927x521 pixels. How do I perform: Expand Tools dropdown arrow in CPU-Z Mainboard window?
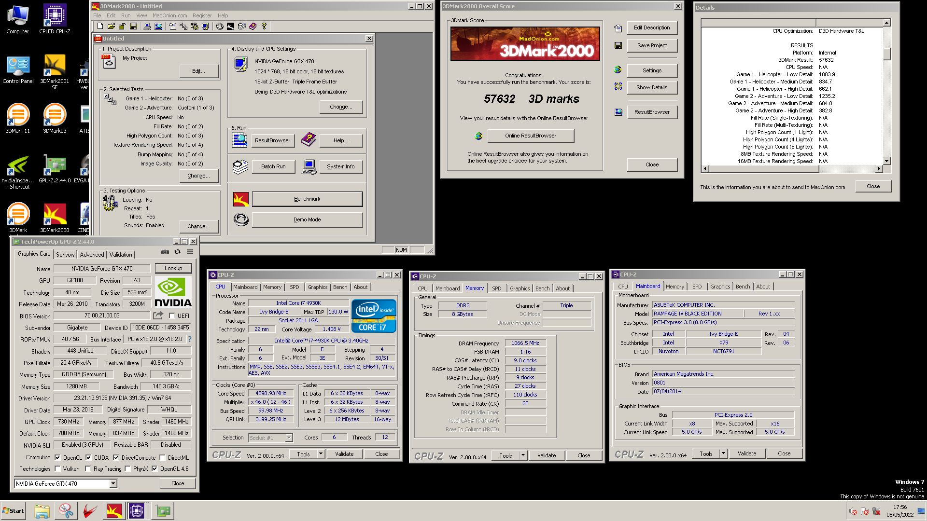723,453
